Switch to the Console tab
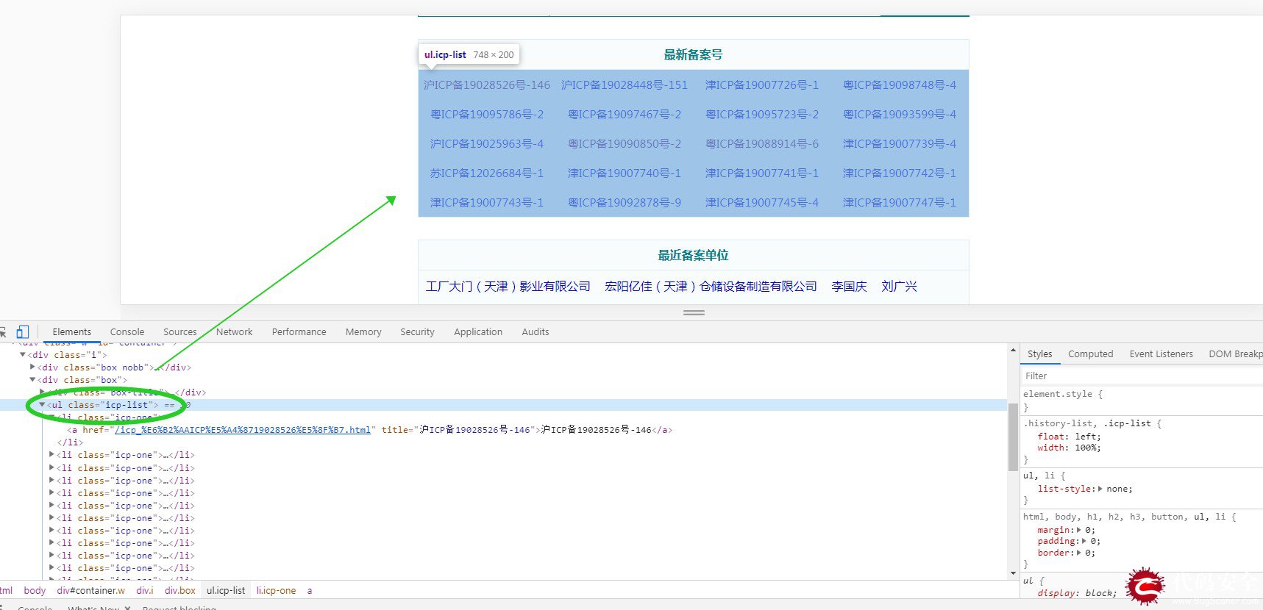The width and height of the screenshot is (1263, 610). pos(127,332)
